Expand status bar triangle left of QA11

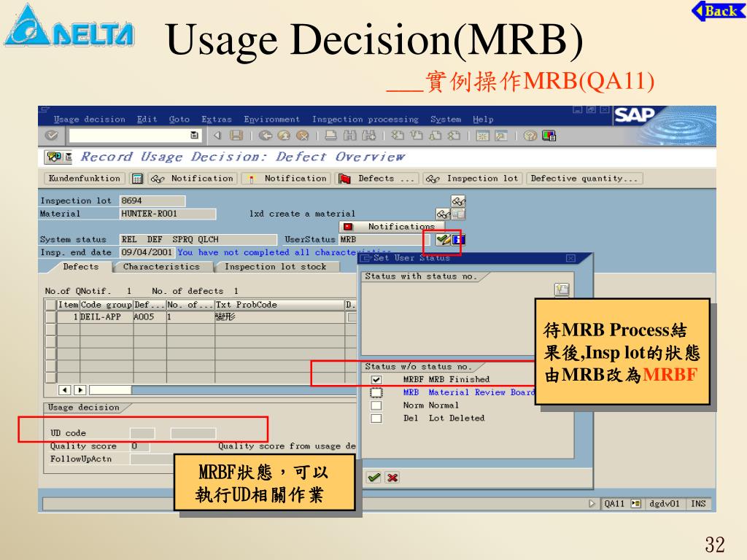point(592,503)
